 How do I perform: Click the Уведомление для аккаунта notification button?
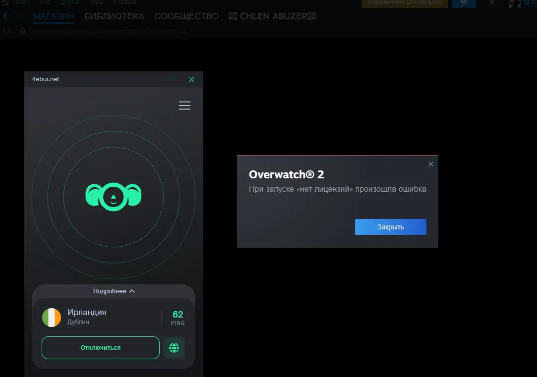coord(405,3)
